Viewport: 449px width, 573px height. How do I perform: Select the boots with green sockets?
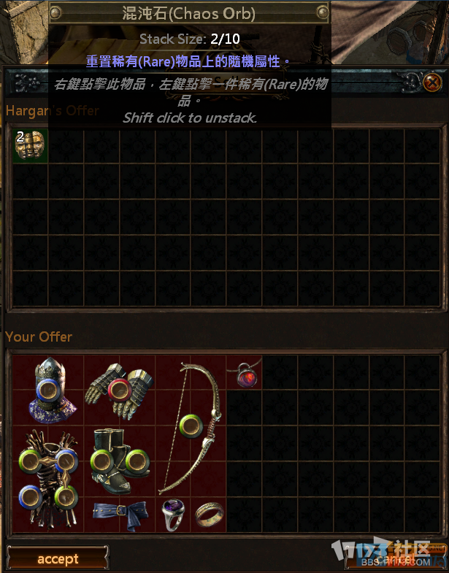(x=120, y=461)
